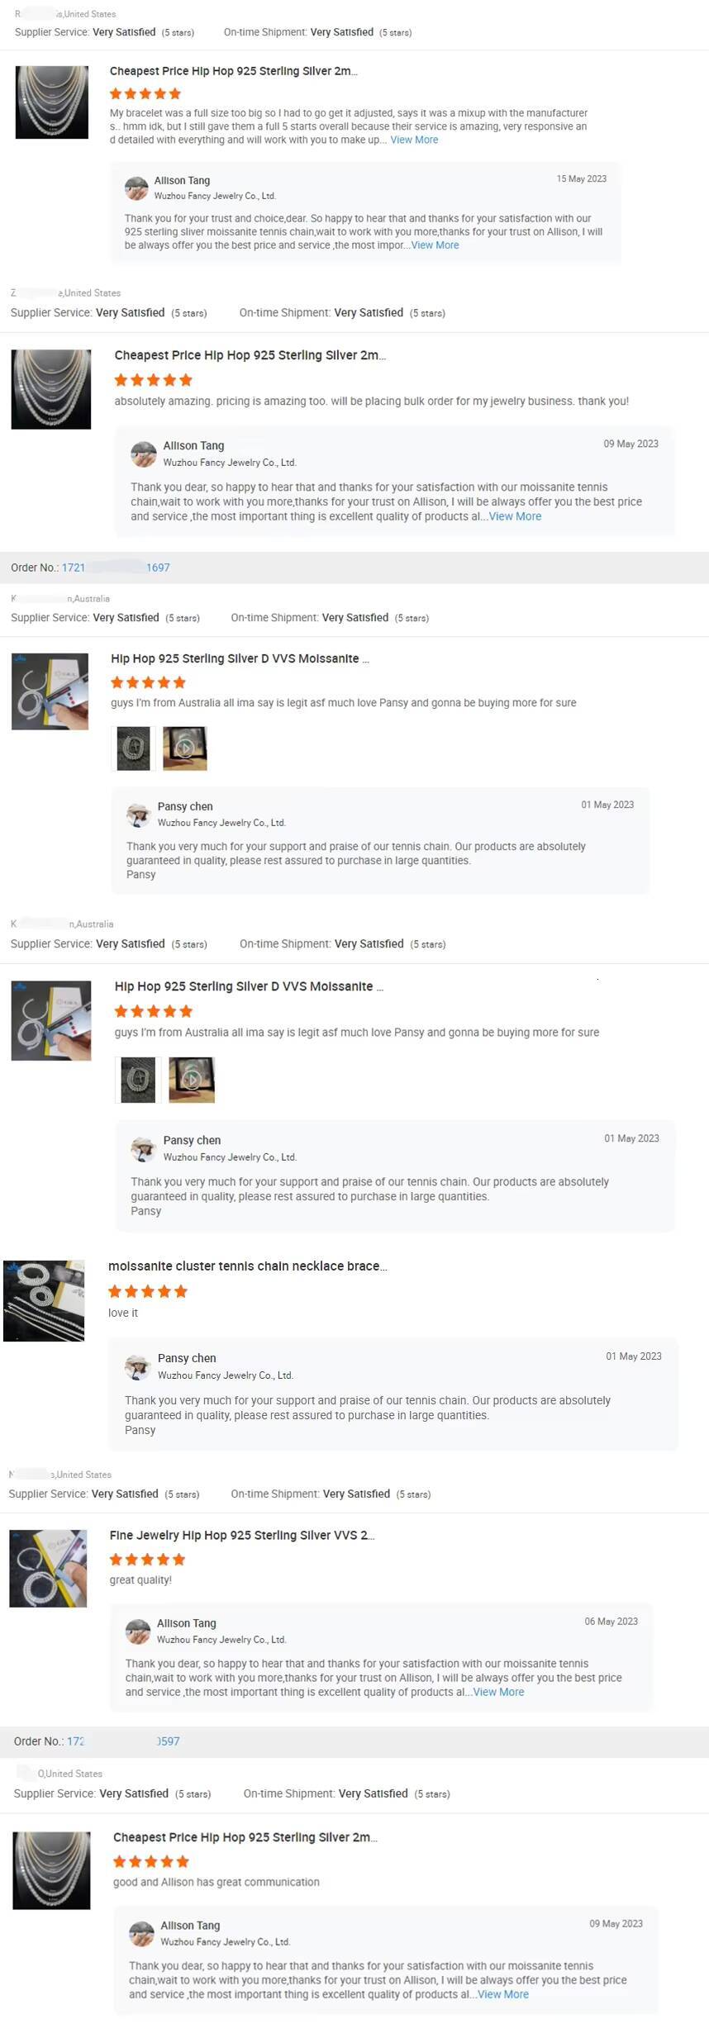709x2033 pixels.
Task: Open necklace thumbnail beside "good and Allison" review
Action: [51, 1870]
